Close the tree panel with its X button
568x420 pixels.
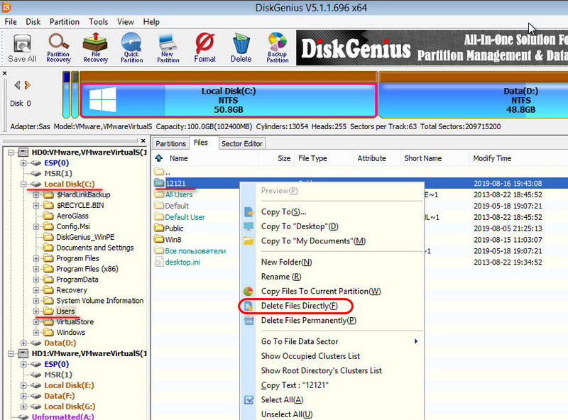(x=143, y=140)
